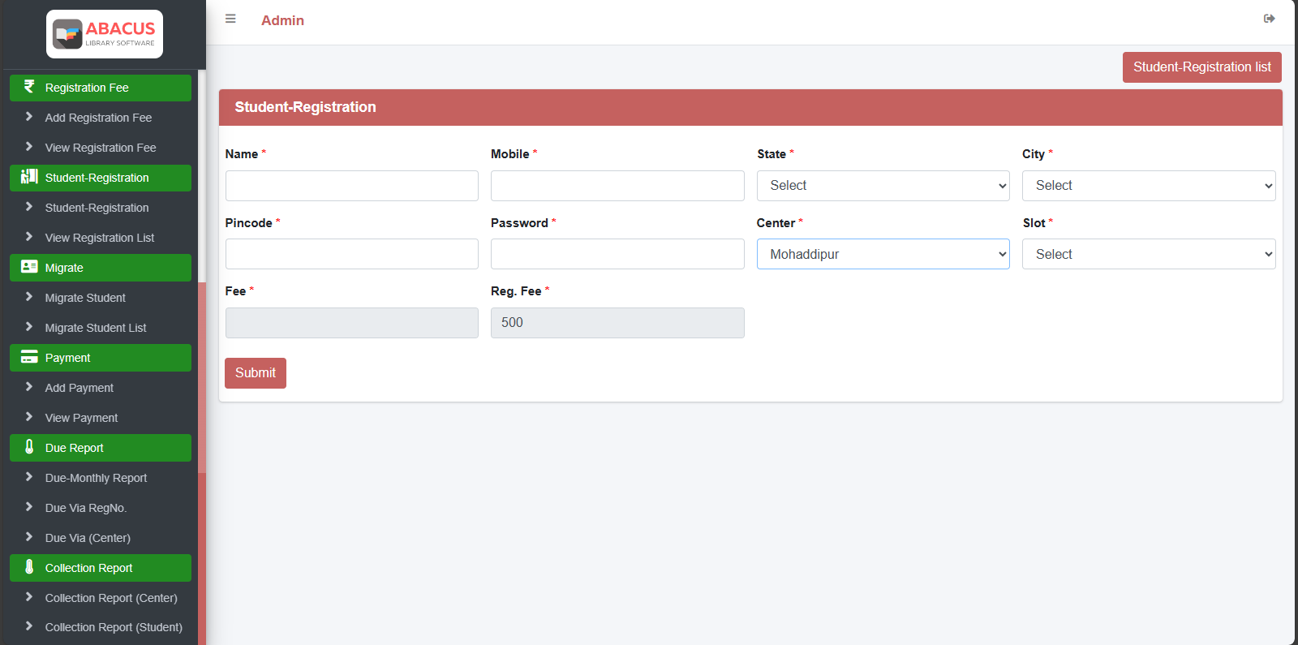Click the Reg. Fee field showing 500
The height and width of the screenshot is (645, 1298).
617,323
